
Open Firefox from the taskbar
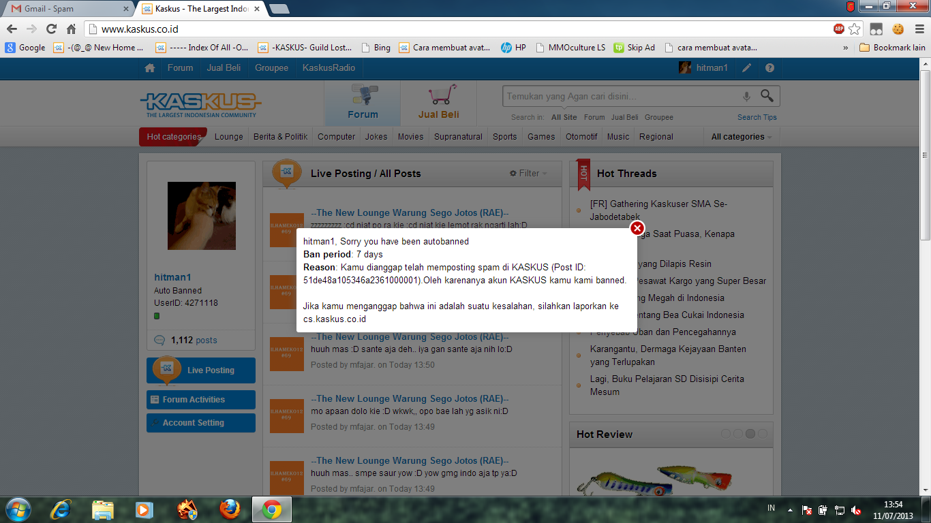(230, 509)
